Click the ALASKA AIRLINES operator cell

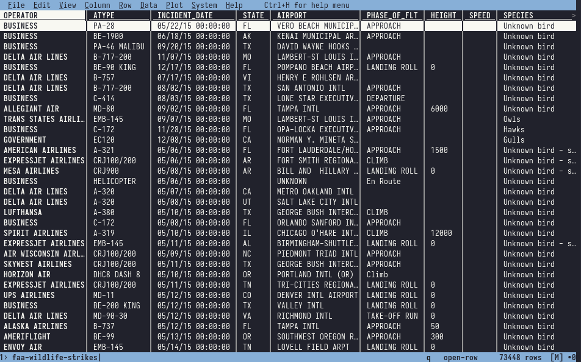(35, 327)
